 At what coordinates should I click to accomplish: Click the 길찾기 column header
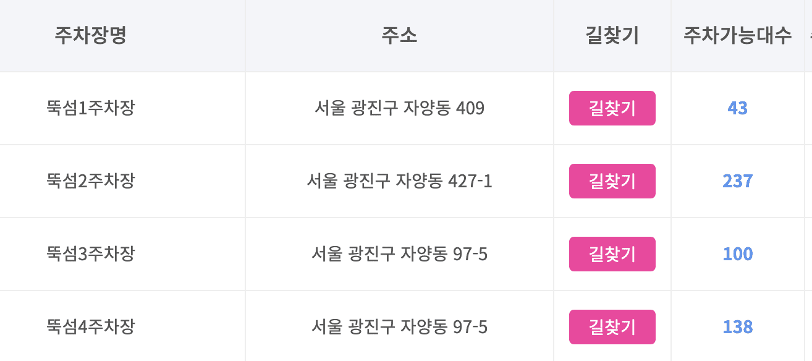pyautogui.click(x=612, y=35)
